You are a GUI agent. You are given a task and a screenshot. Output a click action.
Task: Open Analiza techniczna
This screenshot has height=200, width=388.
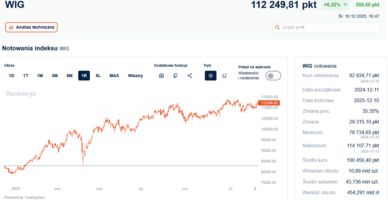pos(32,27)
